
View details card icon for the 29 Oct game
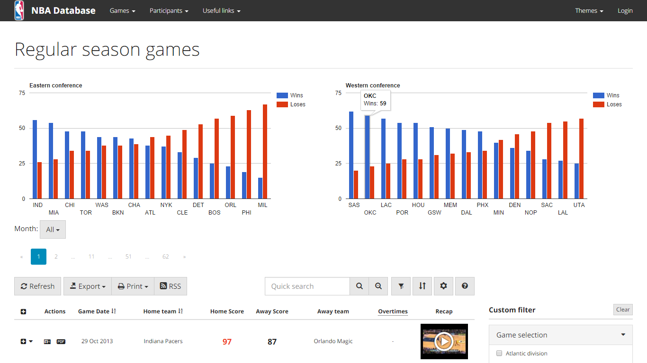tap(47, 341)
